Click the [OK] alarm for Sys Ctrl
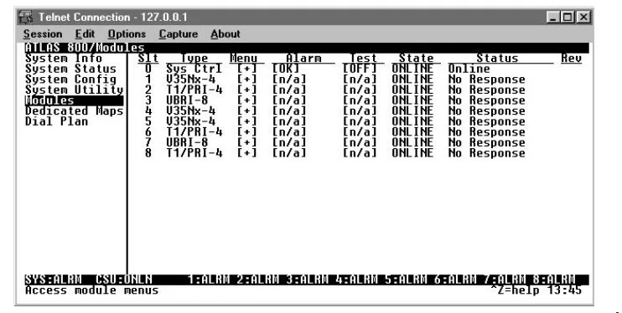Screen dimensions: 622x313 (286, 69)
